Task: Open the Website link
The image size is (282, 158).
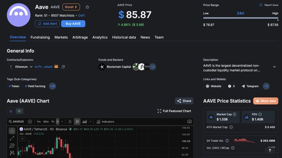Action: [x=214, y=86]
